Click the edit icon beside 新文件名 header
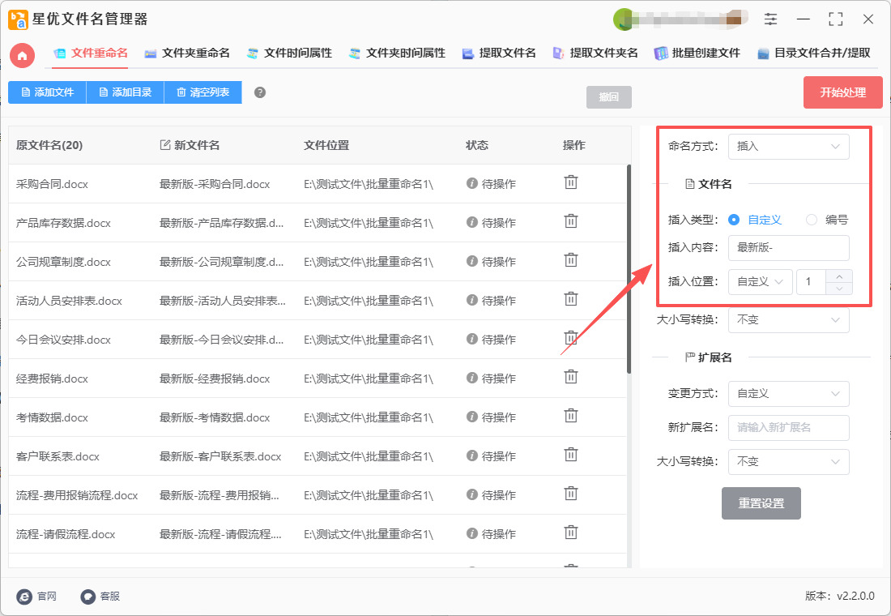Viewport: 891px width, 616px height. (164, 145)
